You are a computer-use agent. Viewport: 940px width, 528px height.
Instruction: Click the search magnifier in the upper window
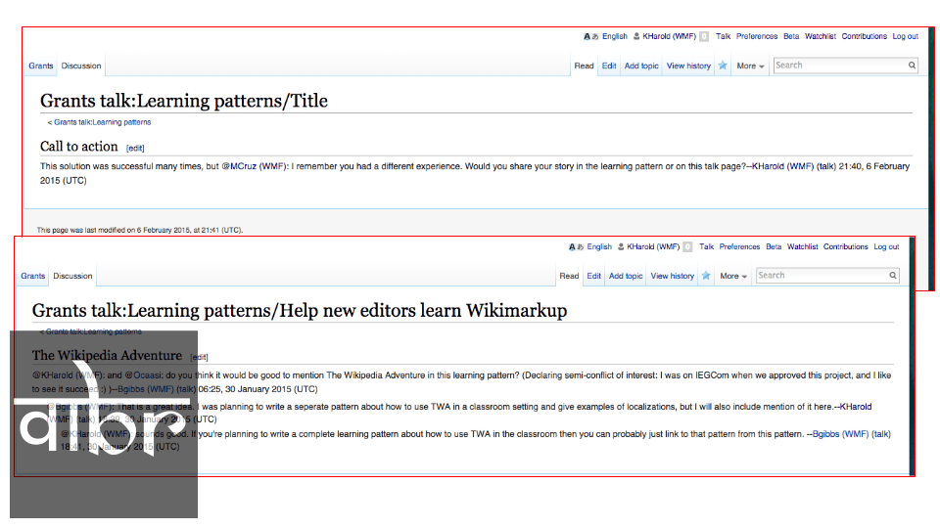[912, 66]
